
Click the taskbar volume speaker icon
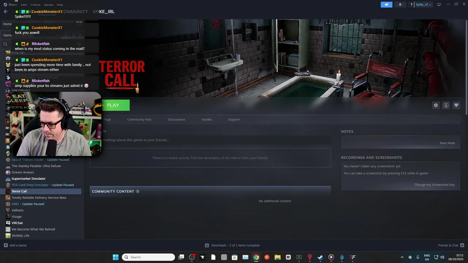click(442, 257)
